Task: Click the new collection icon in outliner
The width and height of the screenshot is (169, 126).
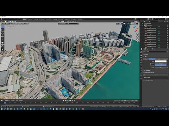Action: [x=168, y=21]
